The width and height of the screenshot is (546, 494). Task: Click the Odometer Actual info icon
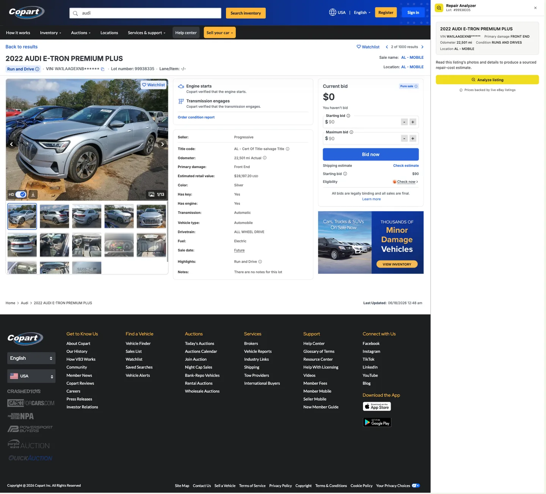click(x=265, y=158)
